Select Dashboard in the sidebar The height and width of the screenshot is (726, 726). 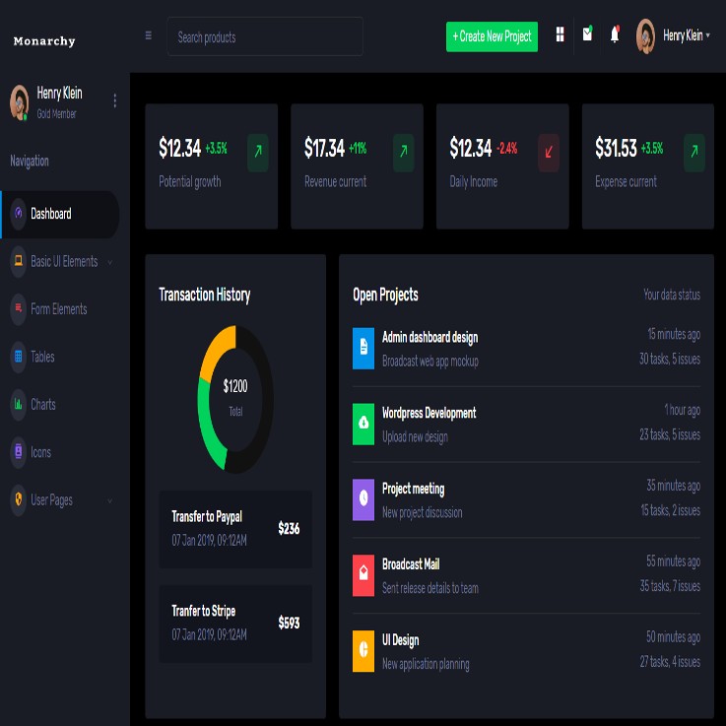pos(60,215)
